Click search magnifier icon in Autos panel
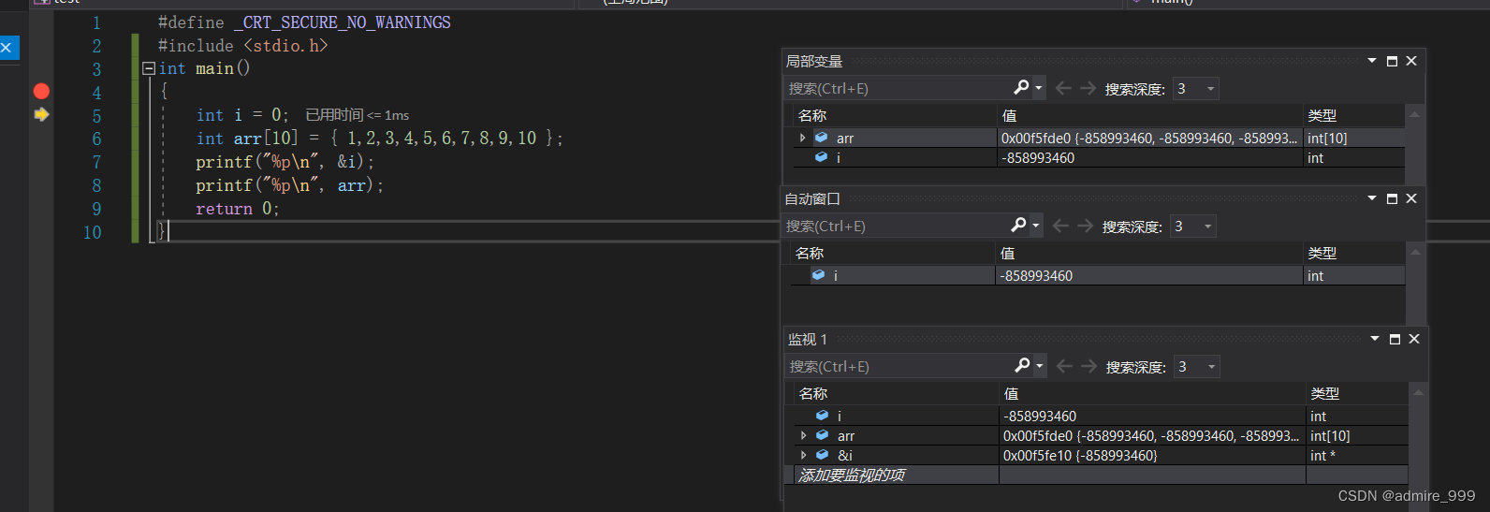 tap(1019, 225)
